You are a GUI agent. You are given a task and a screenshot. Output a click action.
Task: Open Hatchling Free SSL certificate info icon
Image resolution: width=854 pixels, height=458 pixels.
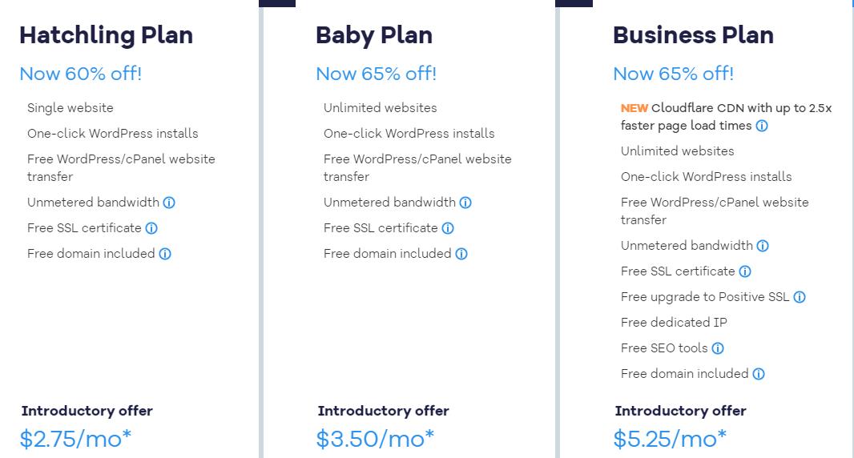tap(151, 228)
